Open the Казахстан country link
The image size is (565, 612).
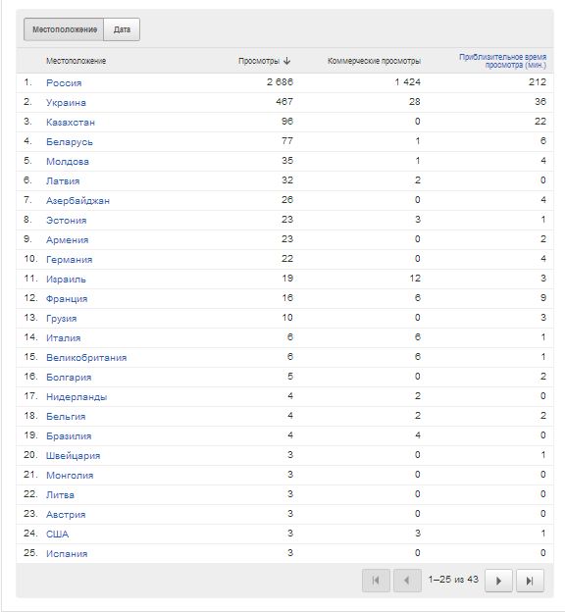tap(71, 123)
